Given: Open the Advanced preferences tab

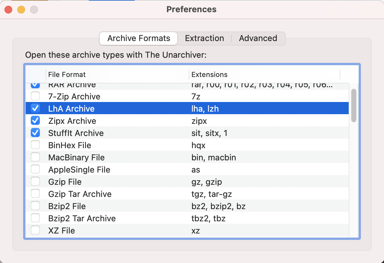Looking at the screenshot, I should [258, 38].
